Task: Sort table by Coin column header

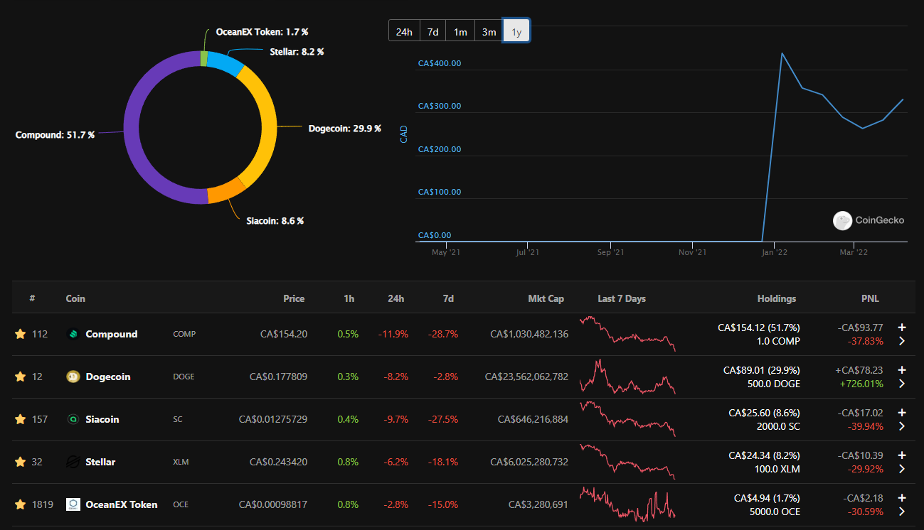Action: [75, 298]
